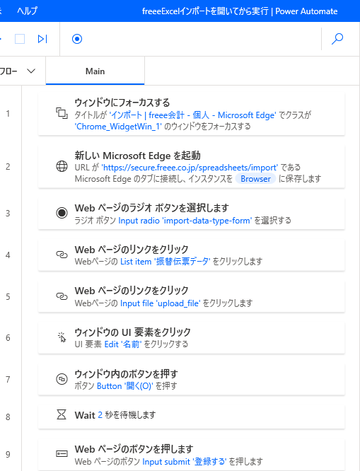
Task: Click the mouse click icon in step 6
Action: (x=62, y=337)
